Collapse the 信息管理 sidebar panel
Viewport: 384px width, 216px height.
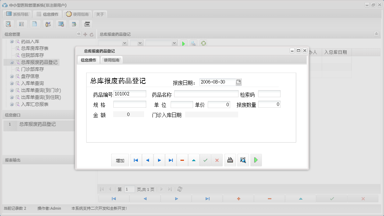[x=79, y=34]
